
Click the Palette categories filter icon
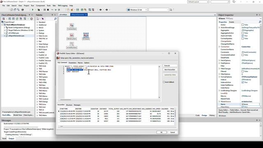[37, 19]
